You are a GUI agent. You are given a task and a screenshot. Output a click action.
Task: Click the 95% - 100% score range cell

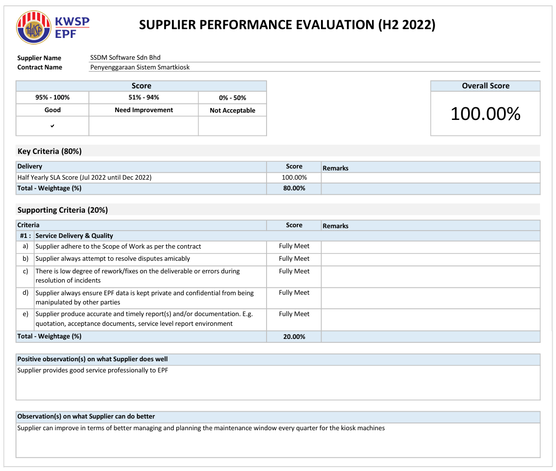point(52,98)
